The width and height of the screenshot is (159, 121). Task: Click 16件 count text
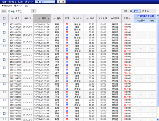coord(125,11)
